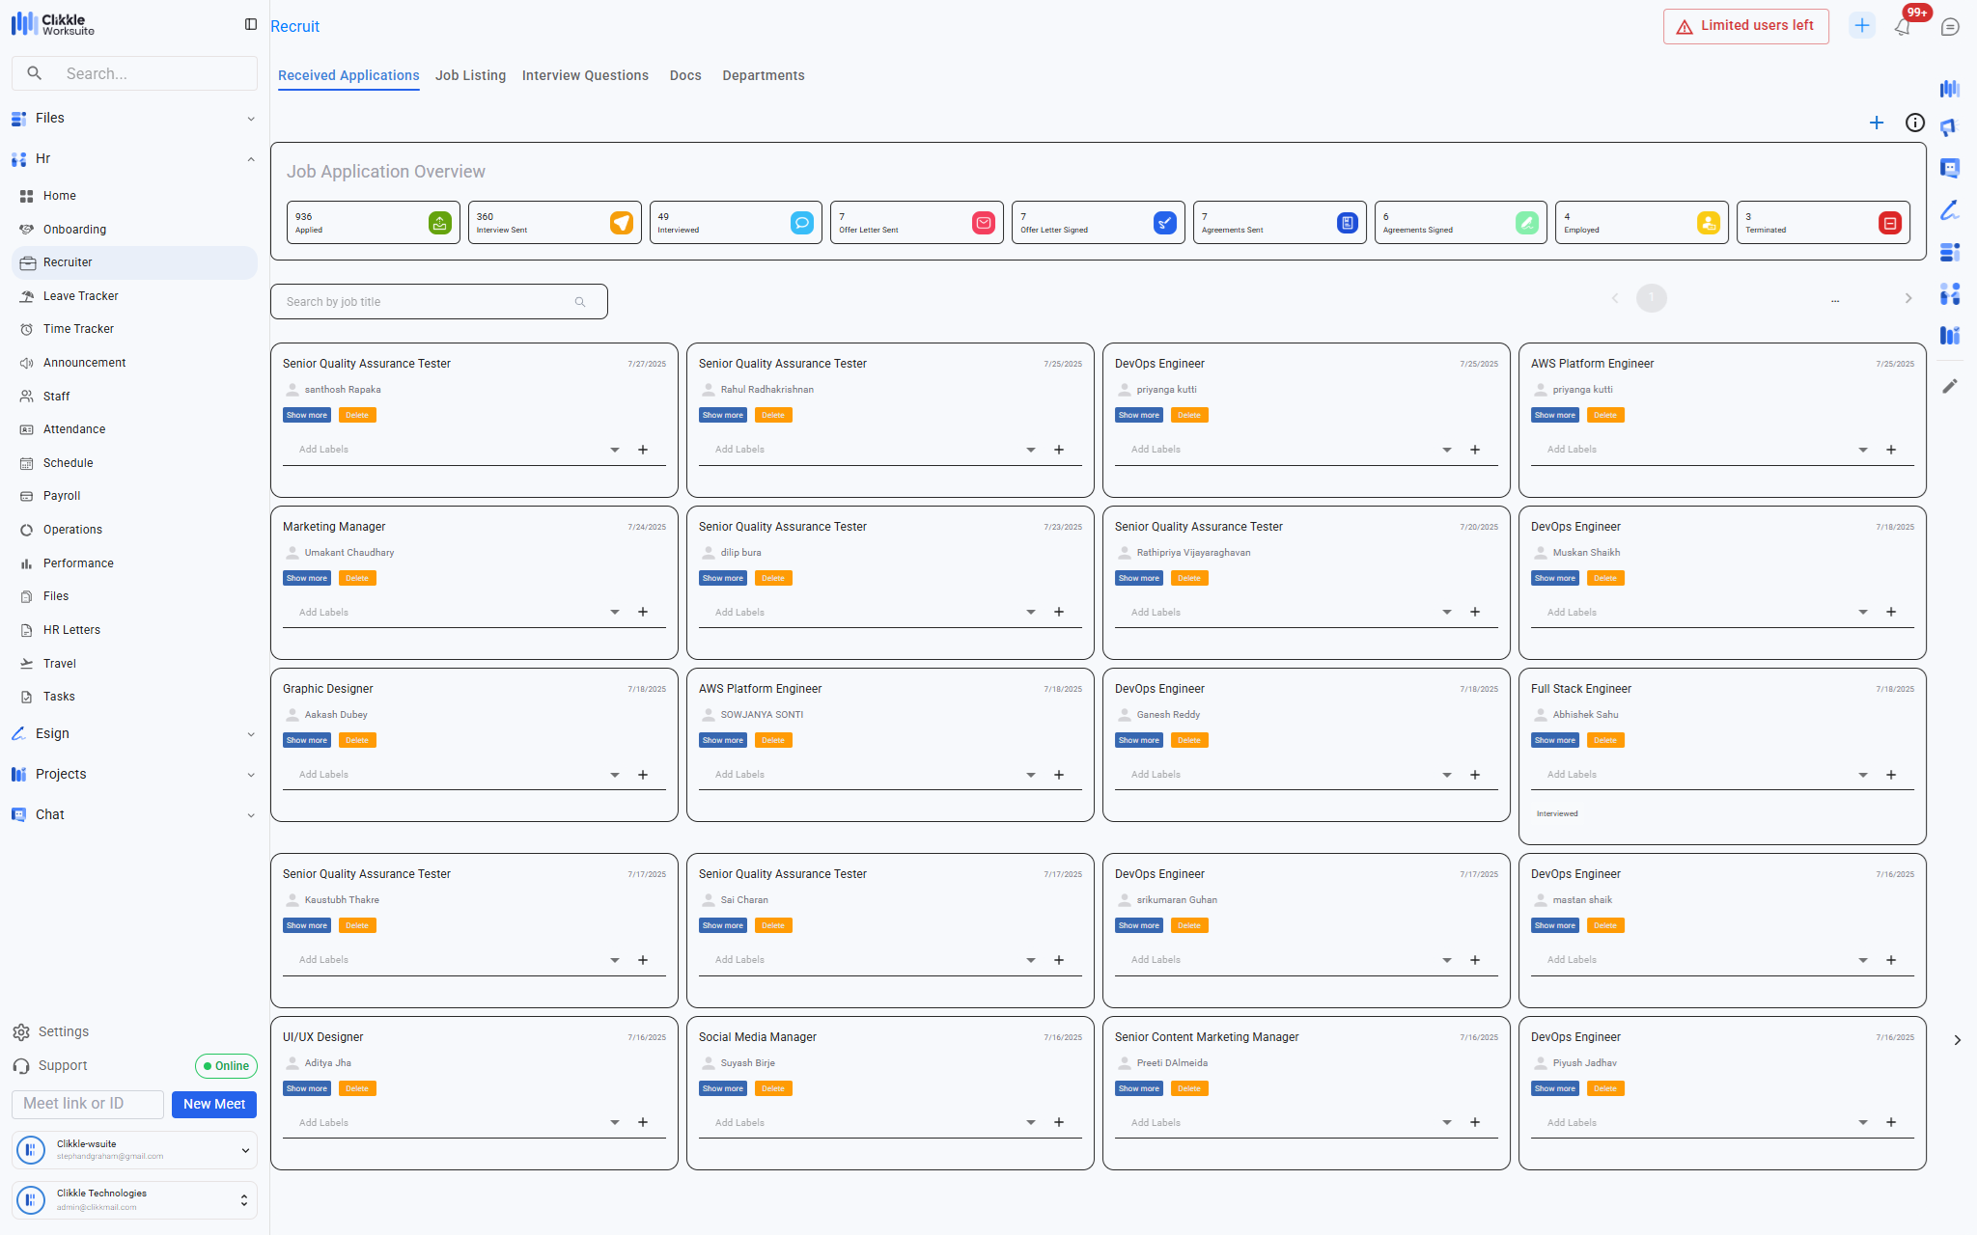Screen dimensions: 1977x1235
Task: Delete the Graphic Designer application
Action: click(357, 741)
